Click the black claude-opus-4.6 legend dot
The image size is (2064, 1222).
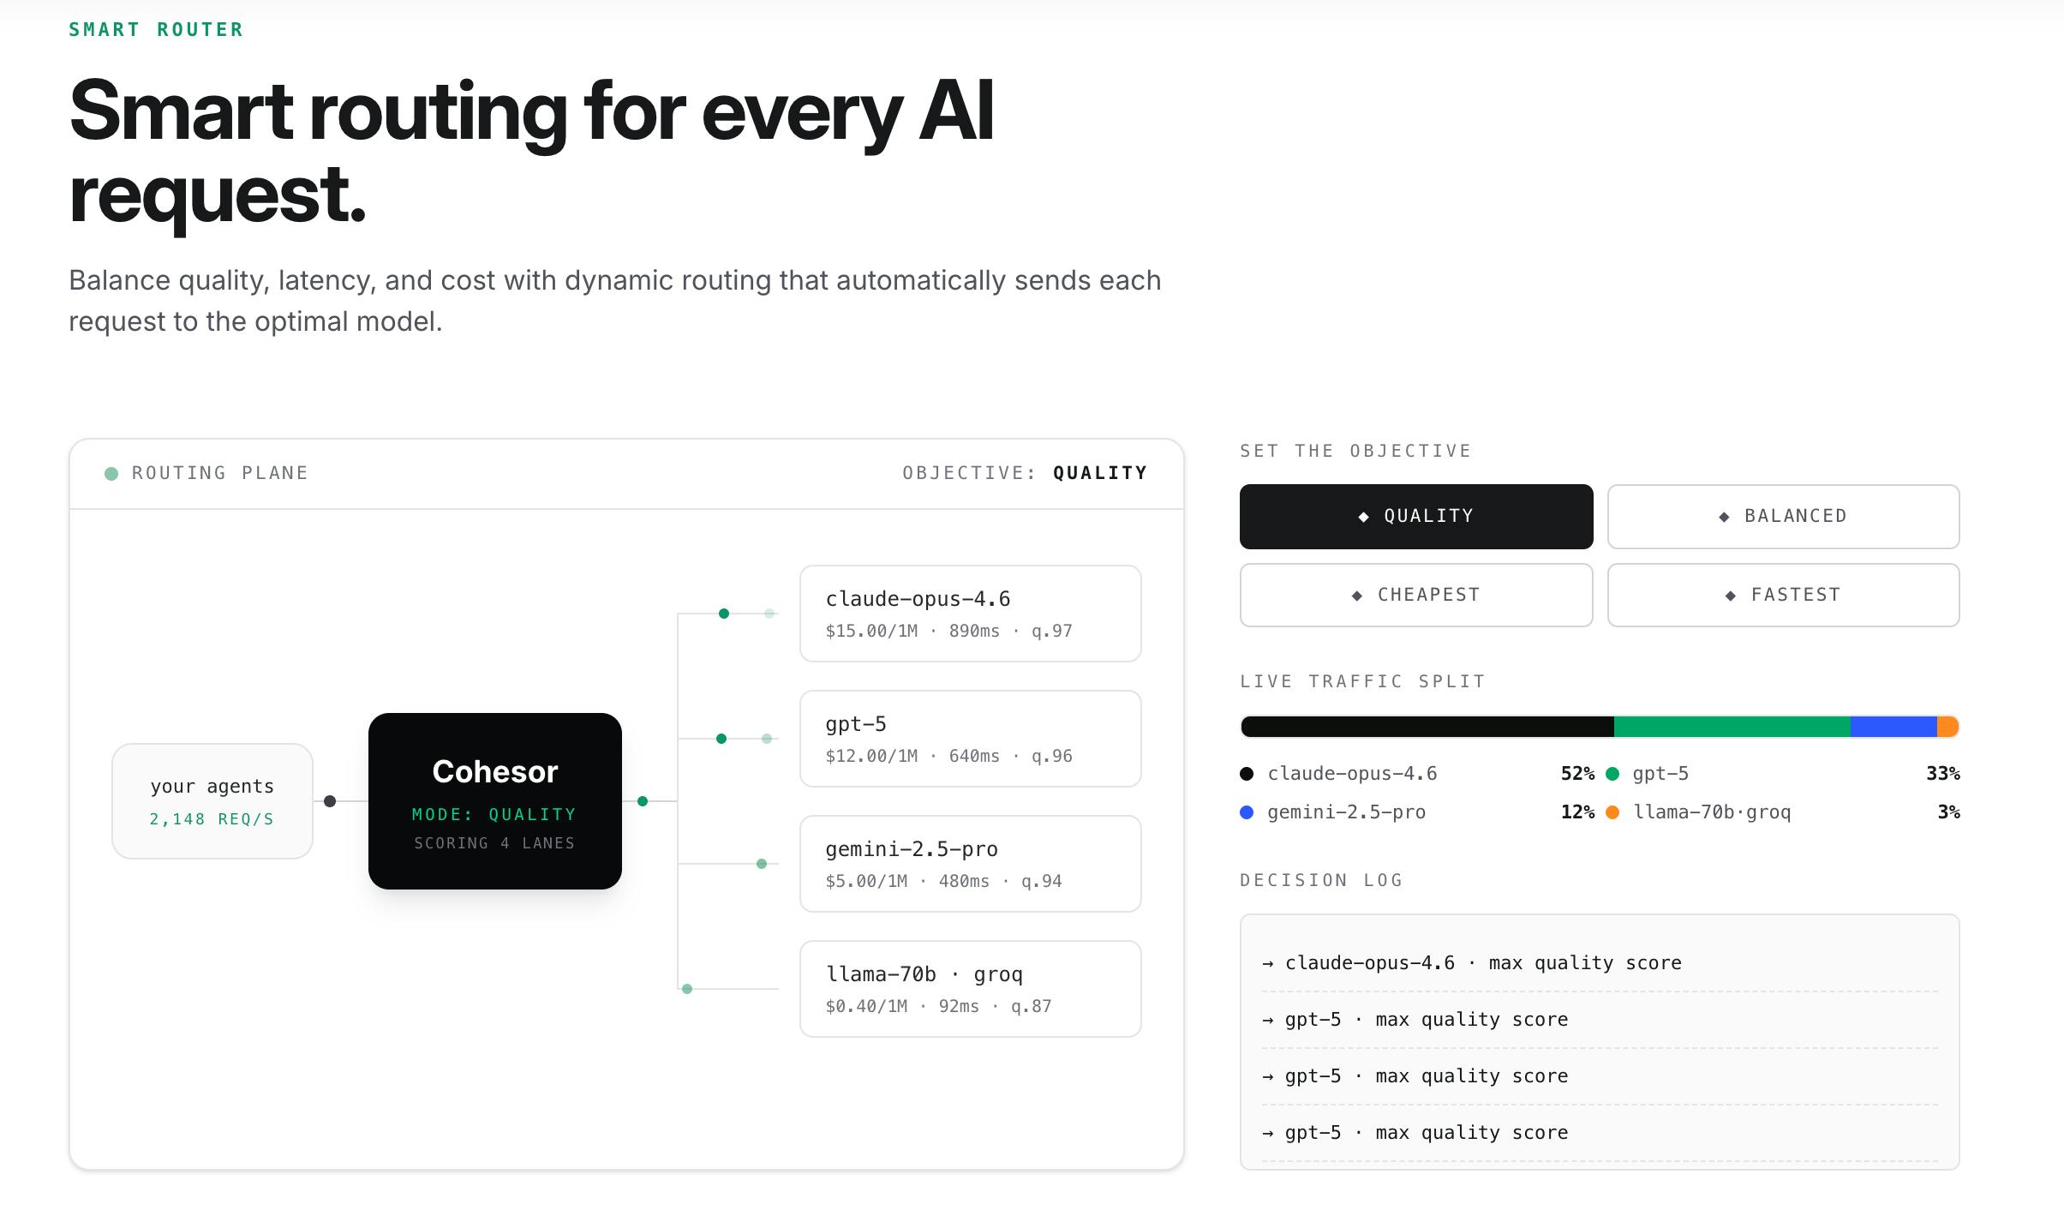tap(1247, 774)
